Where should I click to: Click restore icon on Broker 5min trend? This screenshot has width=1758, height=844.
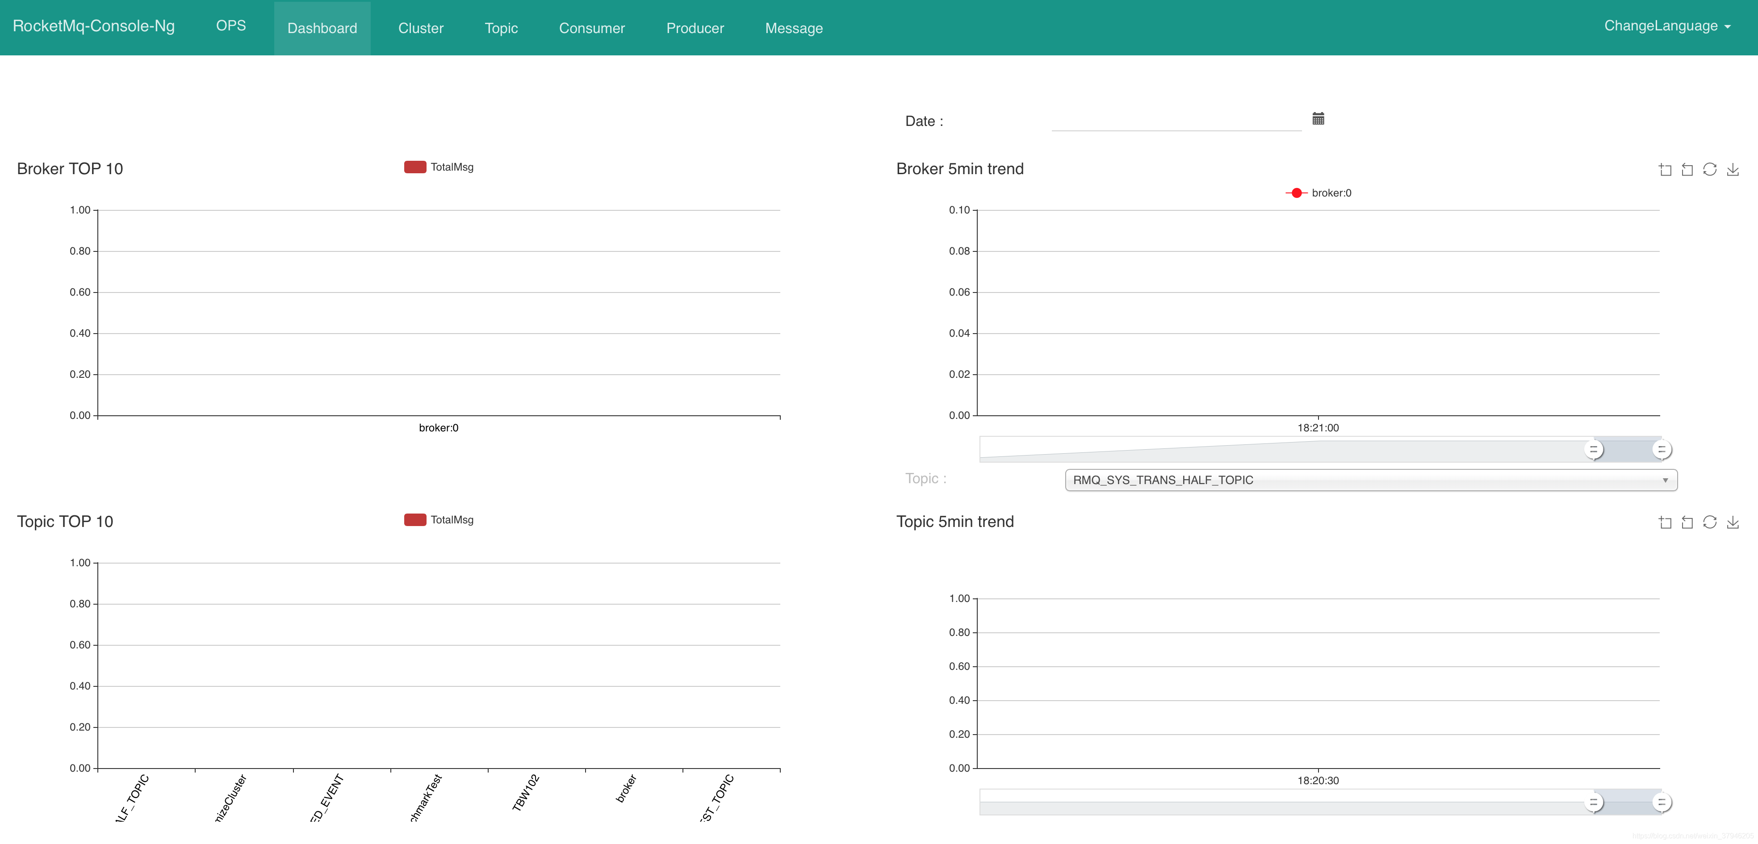click(1710, 169)
